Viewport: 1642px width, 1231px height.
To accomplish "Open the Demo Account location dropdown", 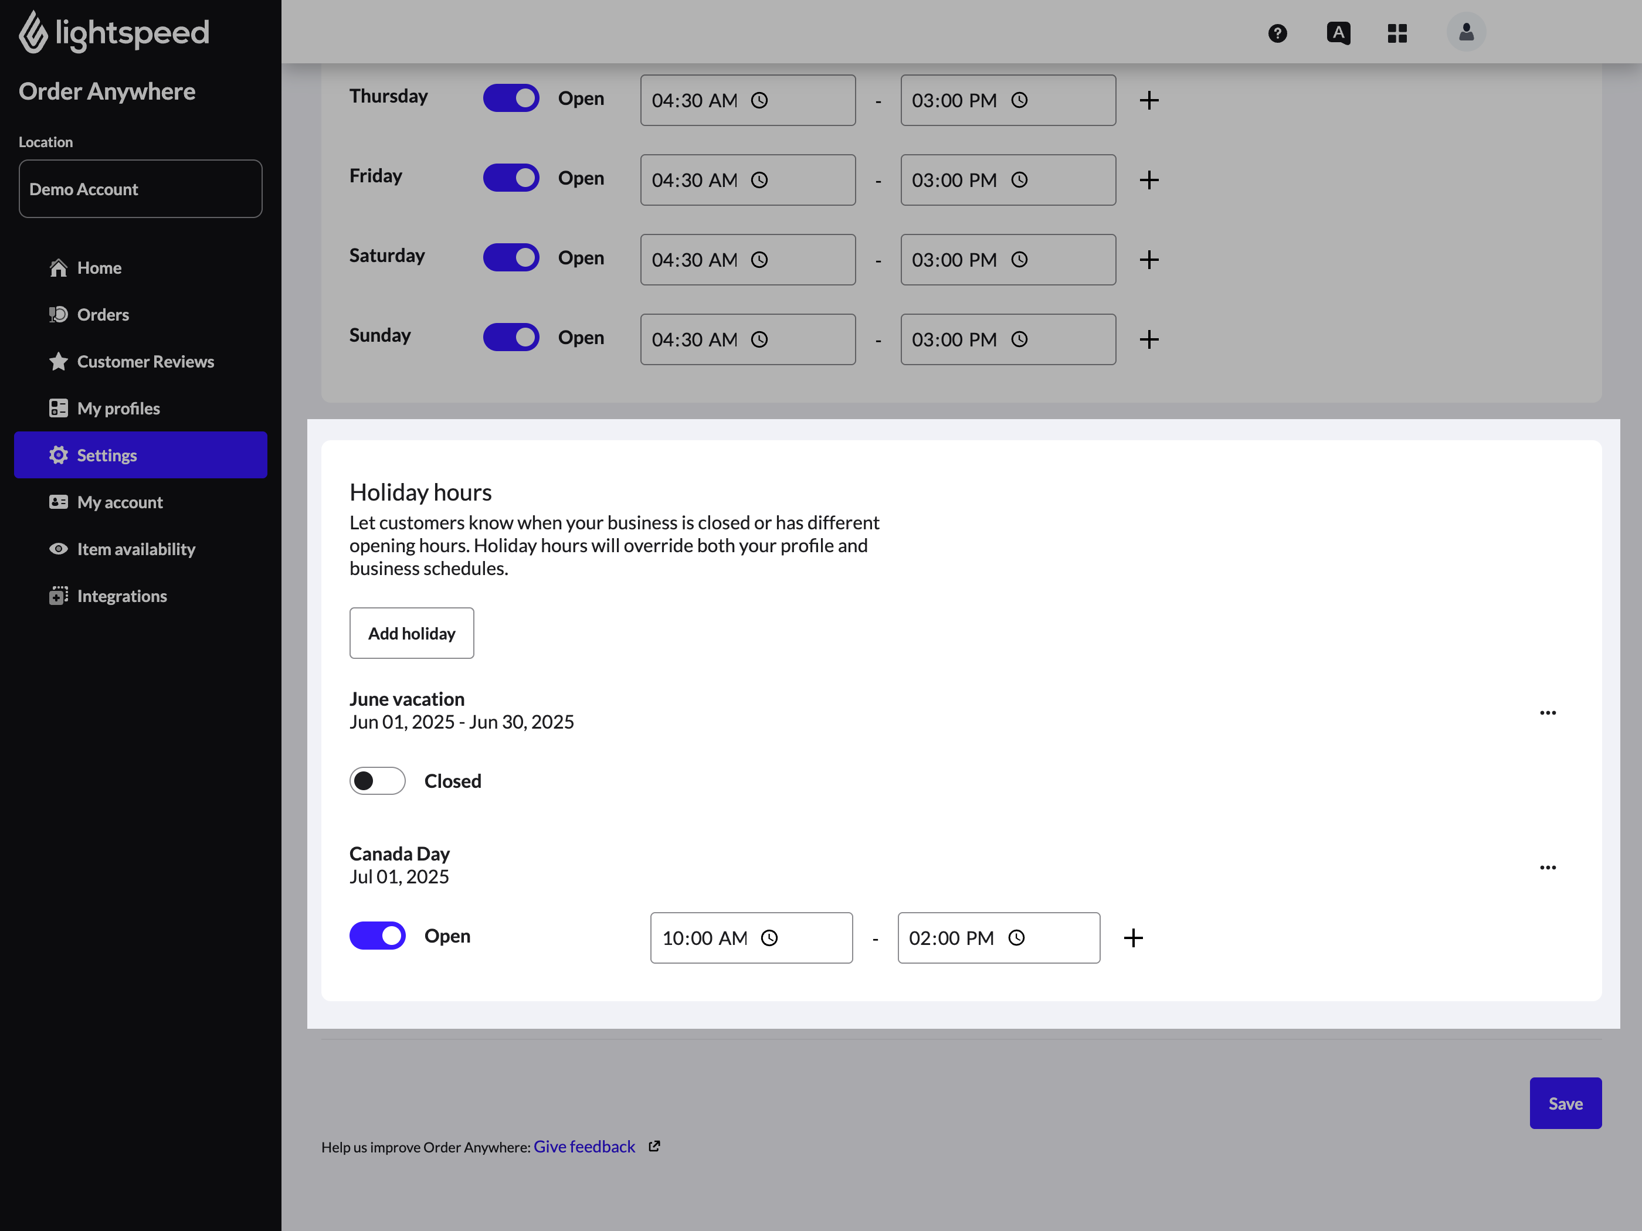I will 140,189.
